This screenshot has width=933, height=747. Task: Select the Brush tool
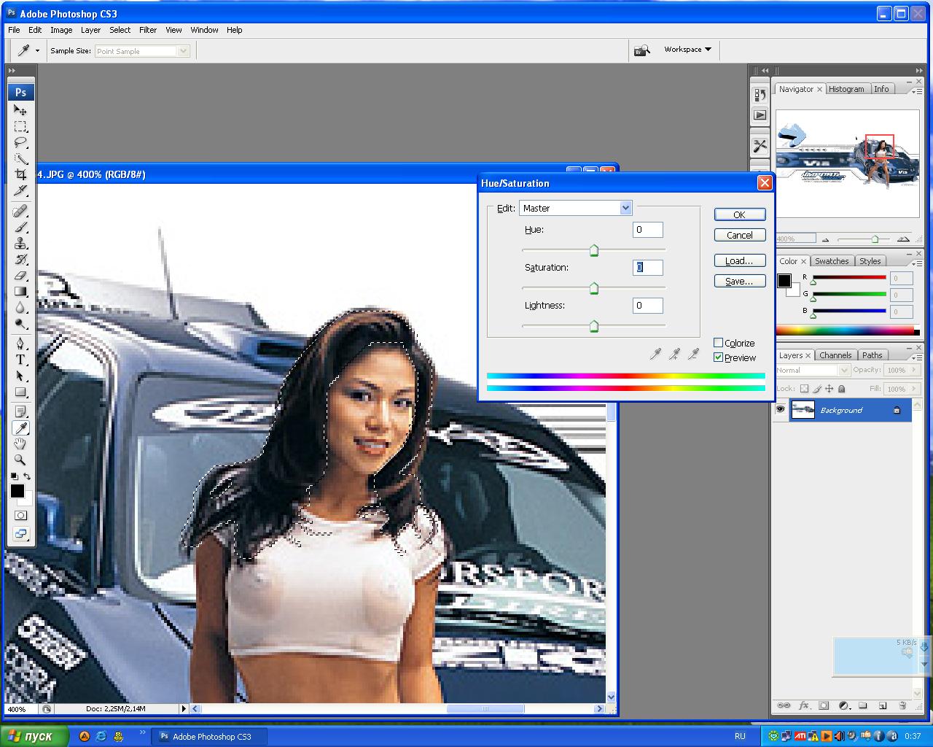point(20,228)
